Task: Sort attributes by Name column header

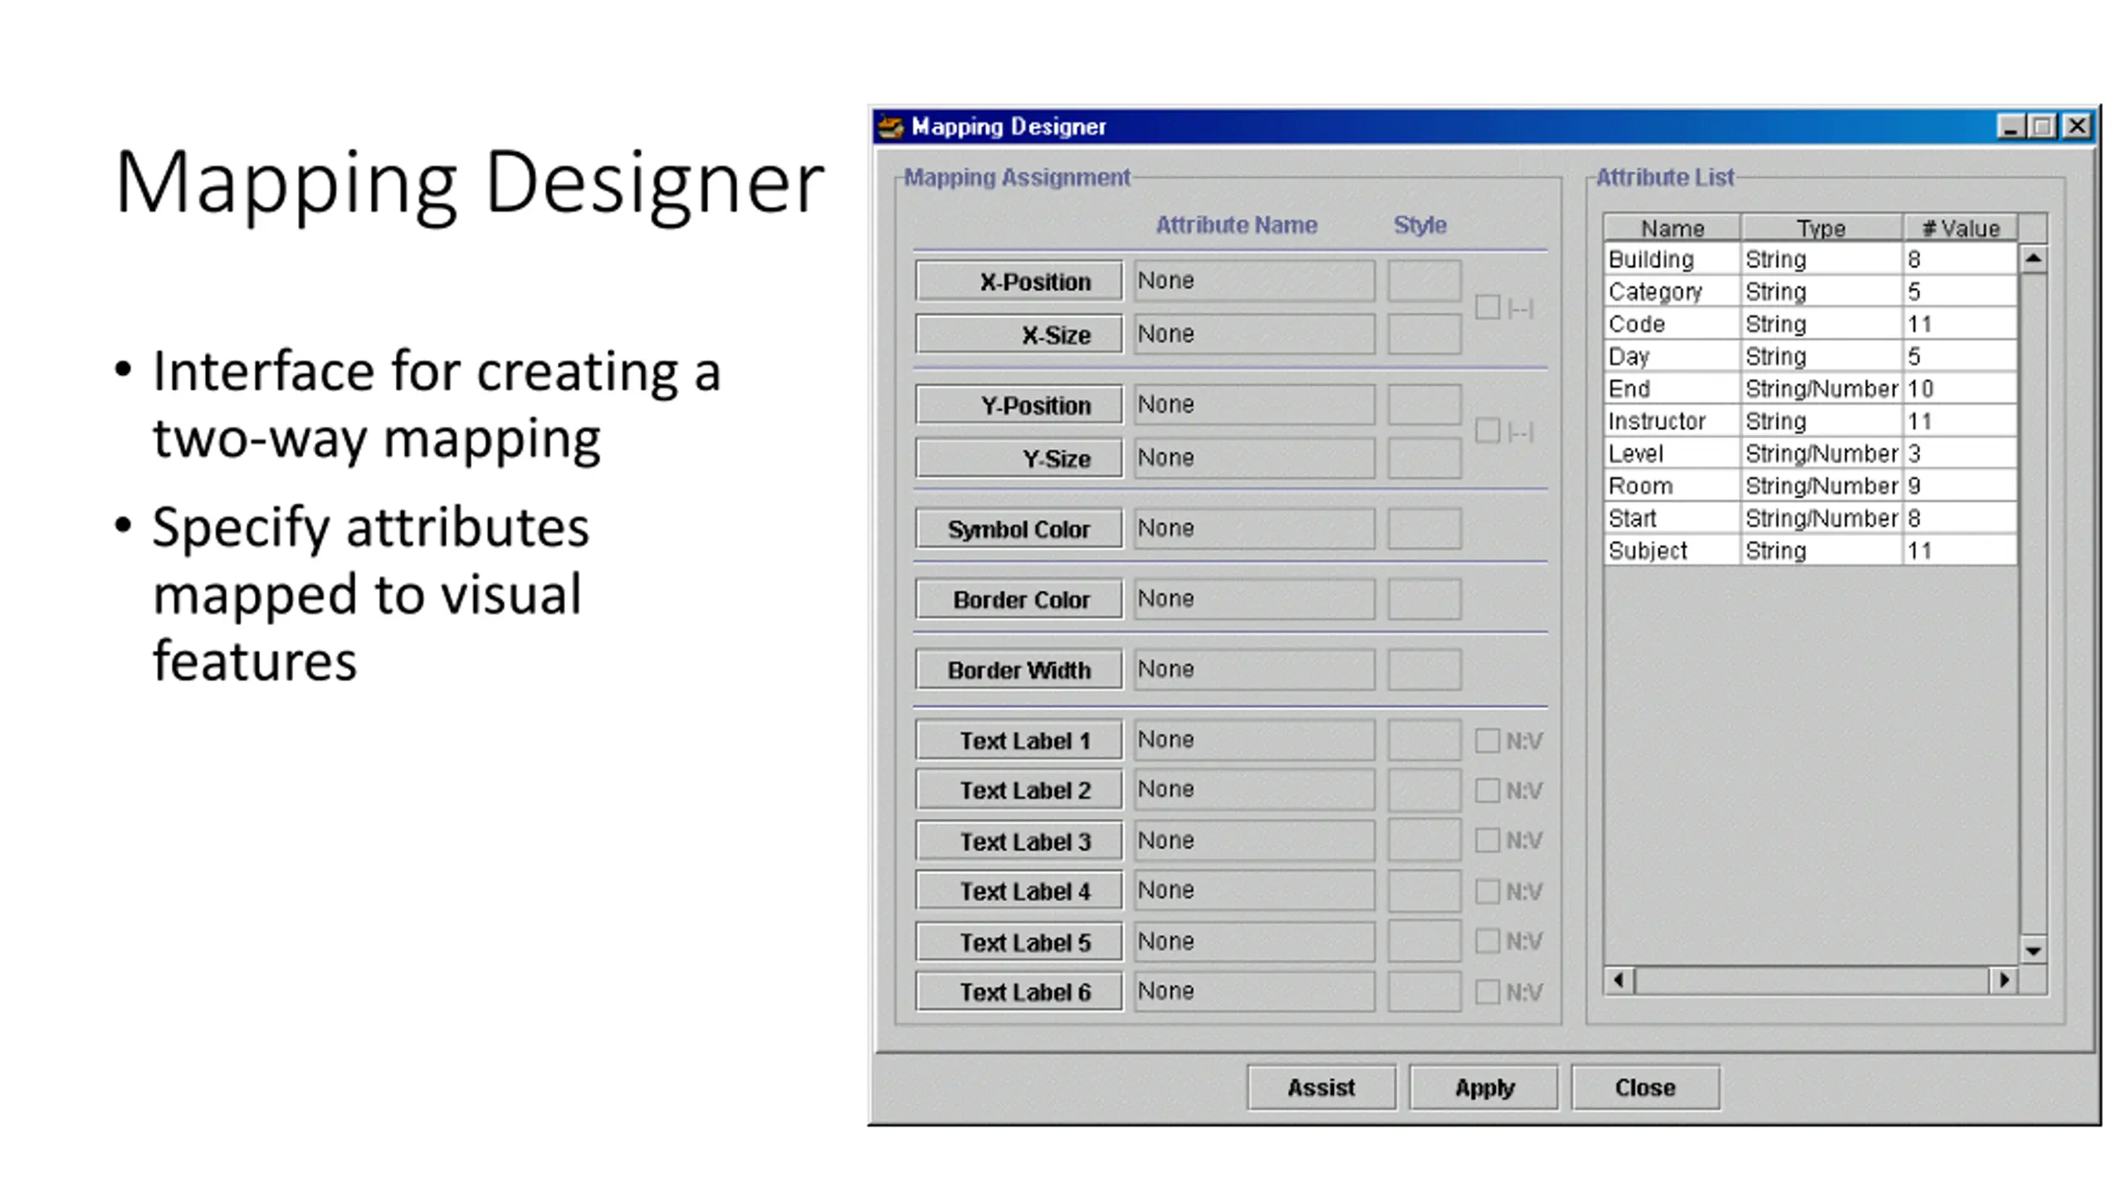Action: tap(1672, 227)
